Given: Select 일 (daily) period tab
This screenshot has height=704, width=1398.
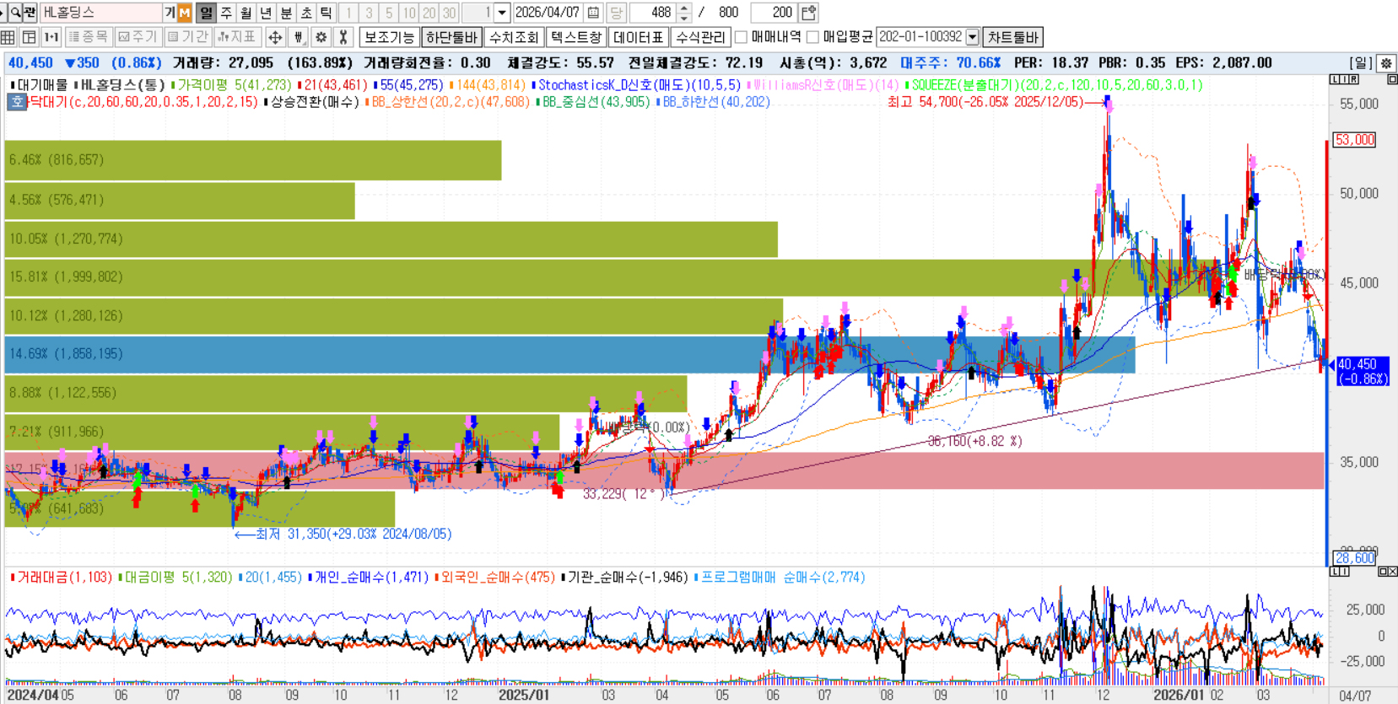Looking at the screenshot, I should [x=205, y=13].
